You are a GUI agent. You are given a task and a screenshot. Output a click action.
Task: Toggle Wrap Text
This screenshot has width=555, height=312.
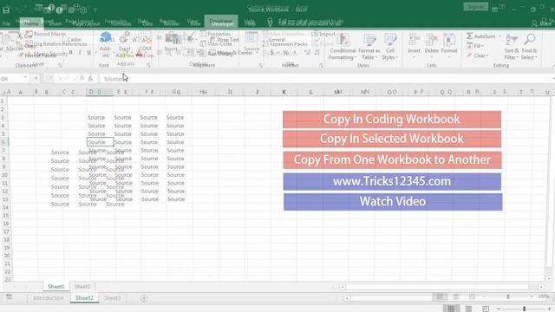[x=225, y=40]
